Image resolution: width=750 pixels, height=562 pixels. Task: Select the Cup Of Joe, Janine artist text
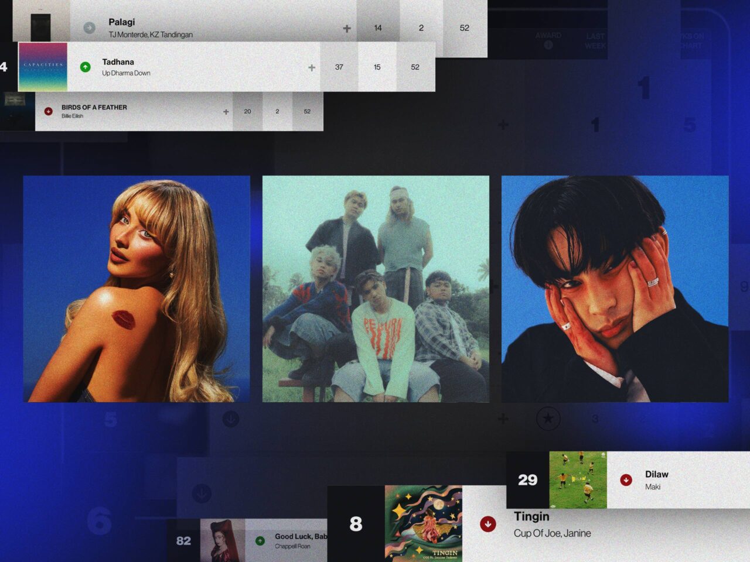click(x=552, y=533)
